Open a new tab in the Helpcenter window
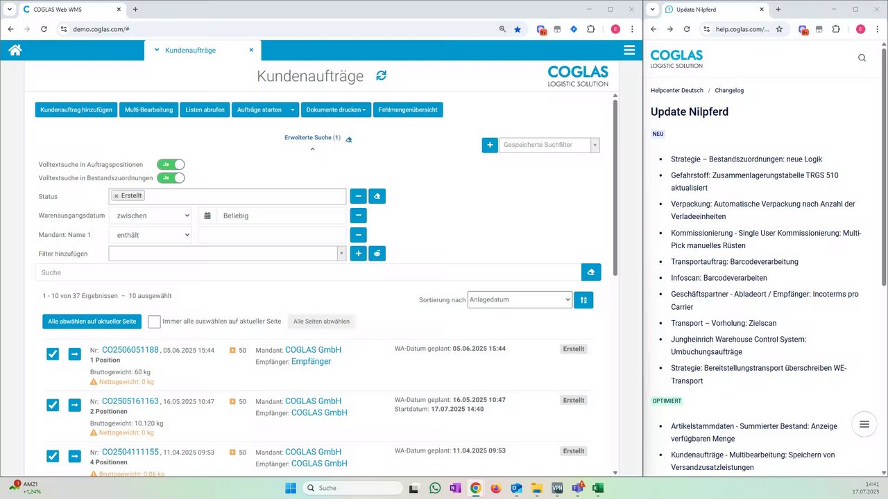 pyautogui.click(x=778, y=9)
